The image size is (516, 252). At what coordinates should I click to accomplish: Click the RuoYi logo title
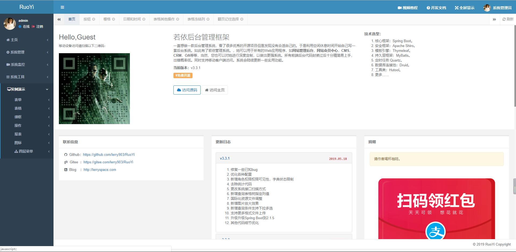click(x=27, y=7)
